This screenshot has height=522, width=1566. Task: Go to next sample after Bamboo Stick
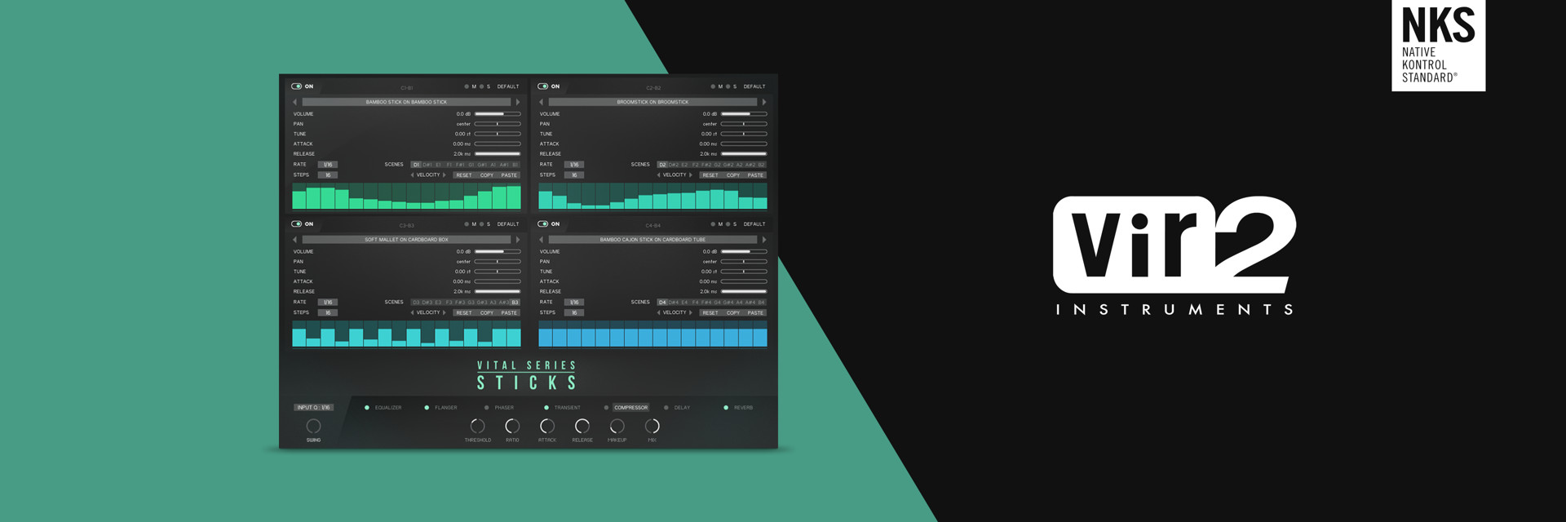(x=518, y=102)
